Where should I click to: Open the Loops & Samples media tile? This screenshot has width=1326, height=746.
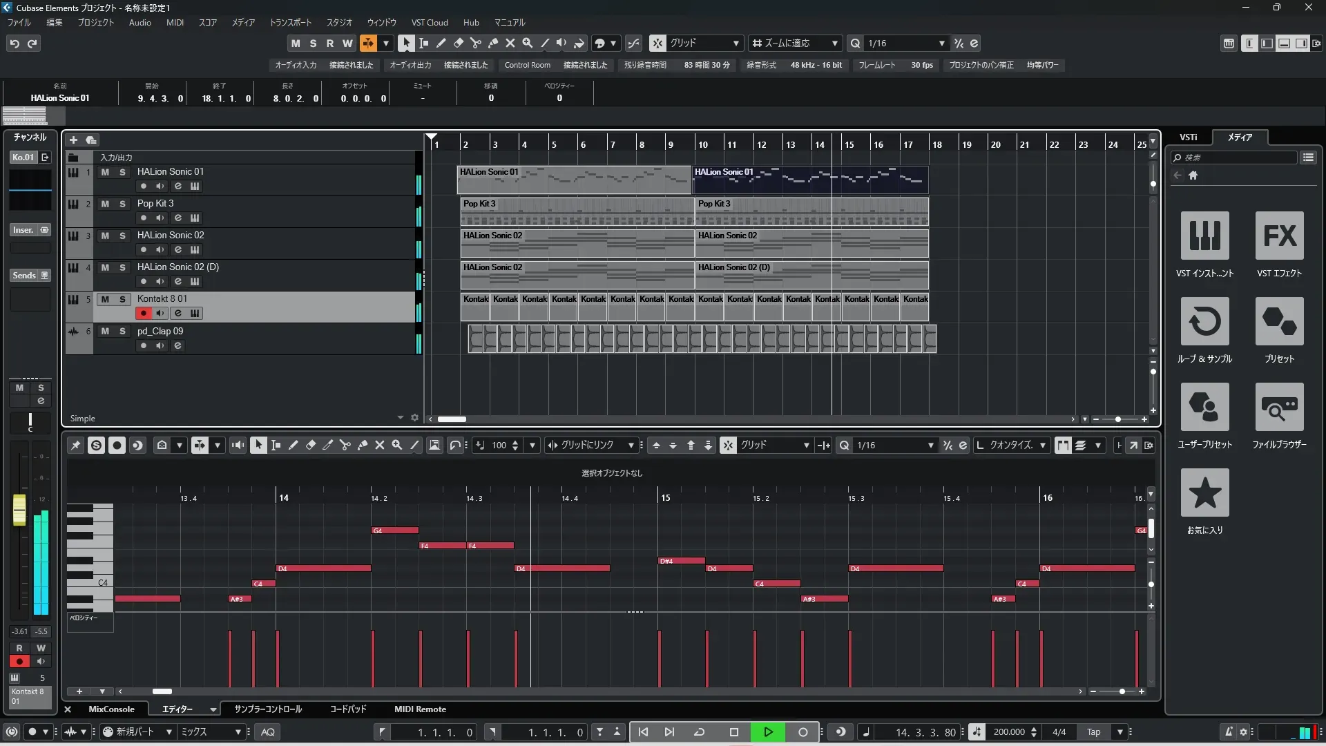1204,321
